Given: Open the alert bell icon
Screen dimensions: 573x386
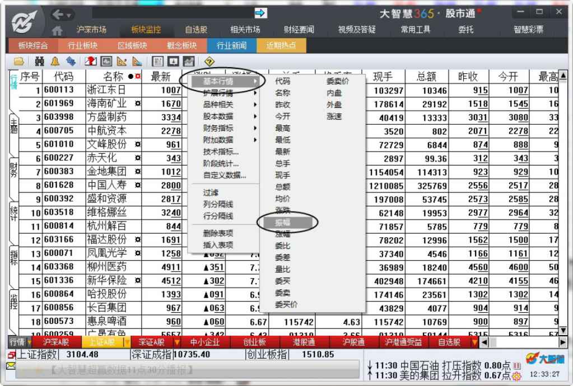Looking at the screenshot, I should click(55, 62).
